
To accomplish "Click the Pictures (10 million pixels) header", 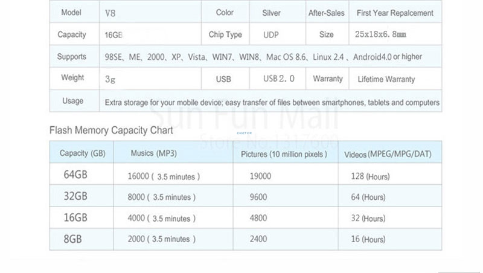I will 284,154.
